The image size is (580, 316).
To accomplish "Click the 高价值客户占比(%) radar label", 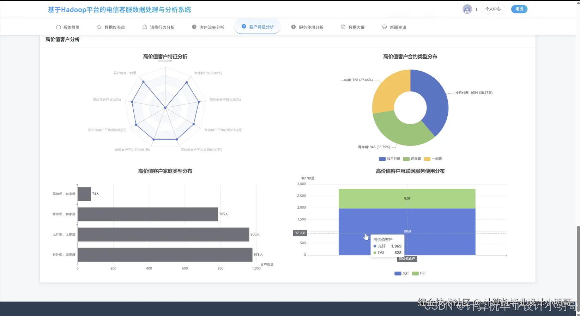I will pyautogui.click(x=107, y=100).
